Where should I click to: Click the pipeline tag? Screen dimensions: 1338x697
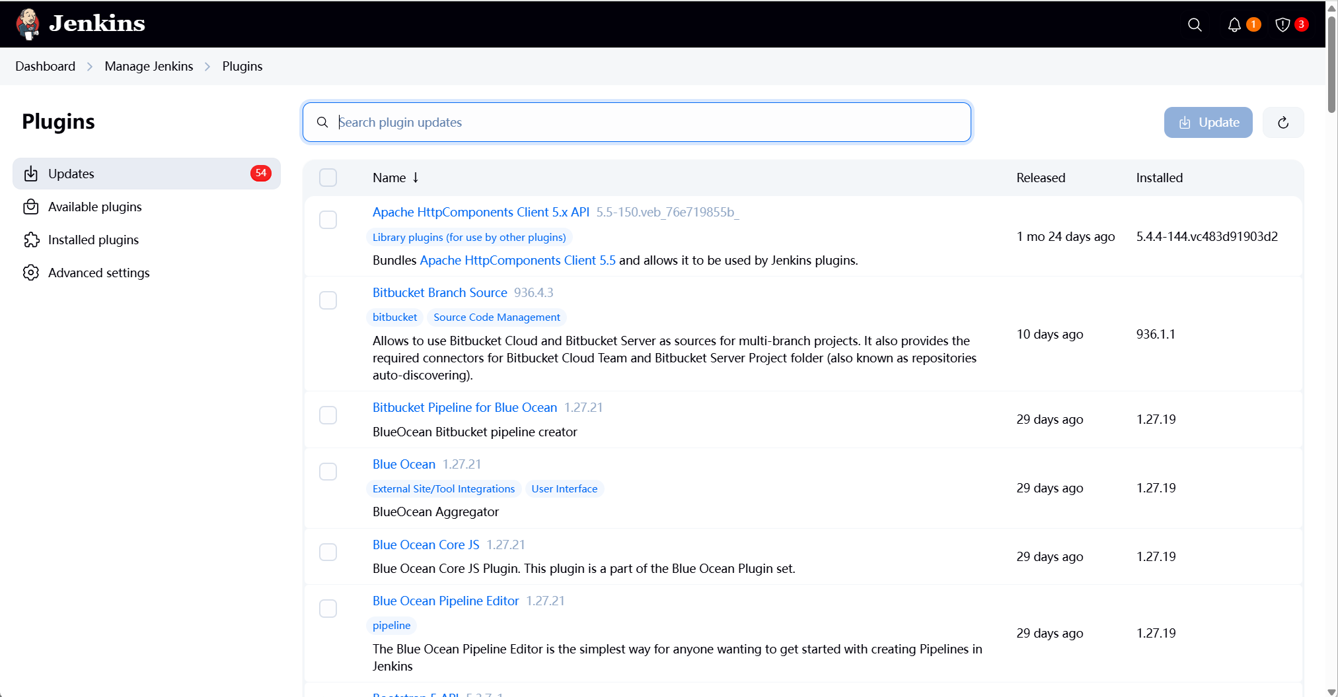click(x=391, y=625)
